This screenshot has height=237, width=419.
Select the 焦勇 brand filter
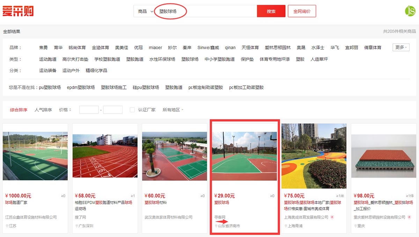pos(43,47)
